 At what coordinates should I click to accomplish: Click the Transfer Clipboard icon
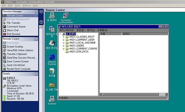click(4, 54)
